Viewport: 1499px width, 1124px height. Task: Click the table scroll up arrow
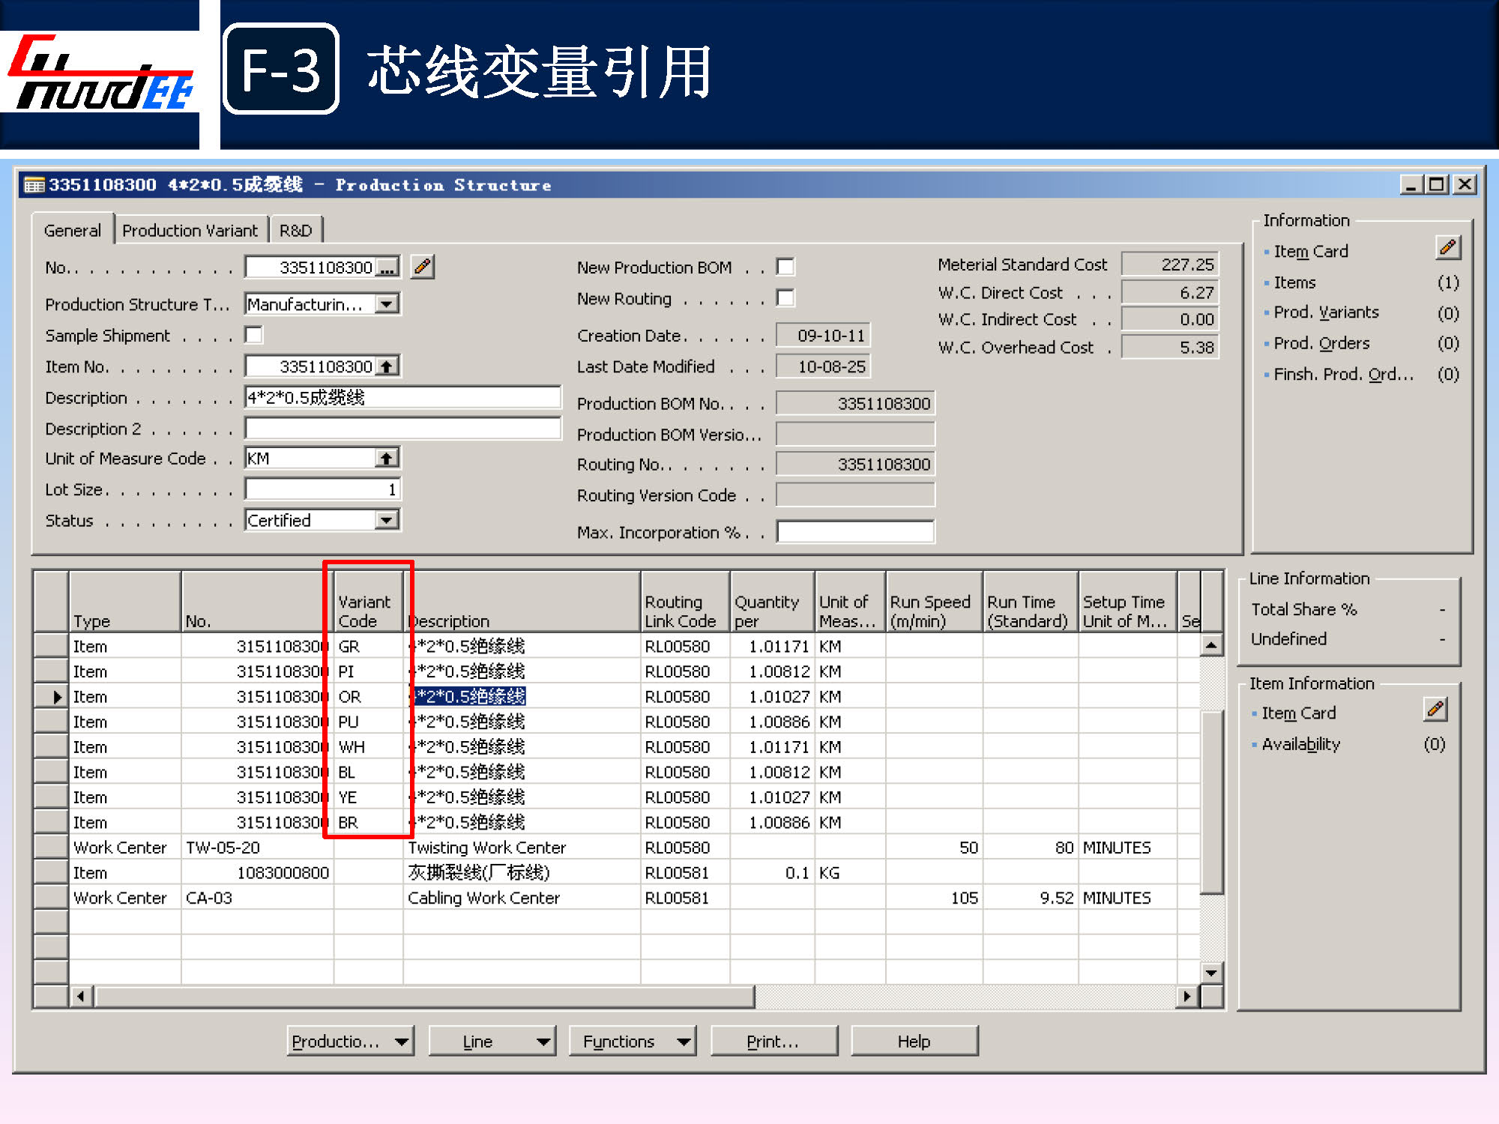pyautogui.click(x=1210, y=645)
